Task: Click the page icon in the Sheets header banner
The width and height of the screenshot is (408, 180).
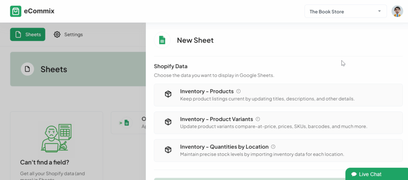Action: (27, 69)
